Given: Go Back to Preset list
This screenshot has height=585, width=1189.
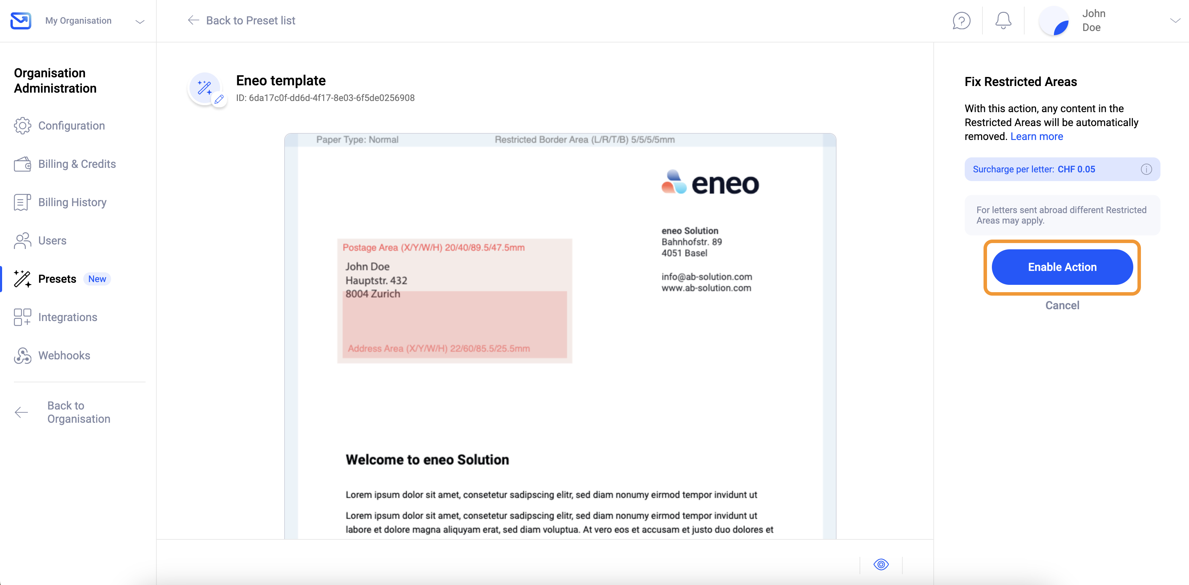Looking at the screenshot, I should click(x=241, y=21).
